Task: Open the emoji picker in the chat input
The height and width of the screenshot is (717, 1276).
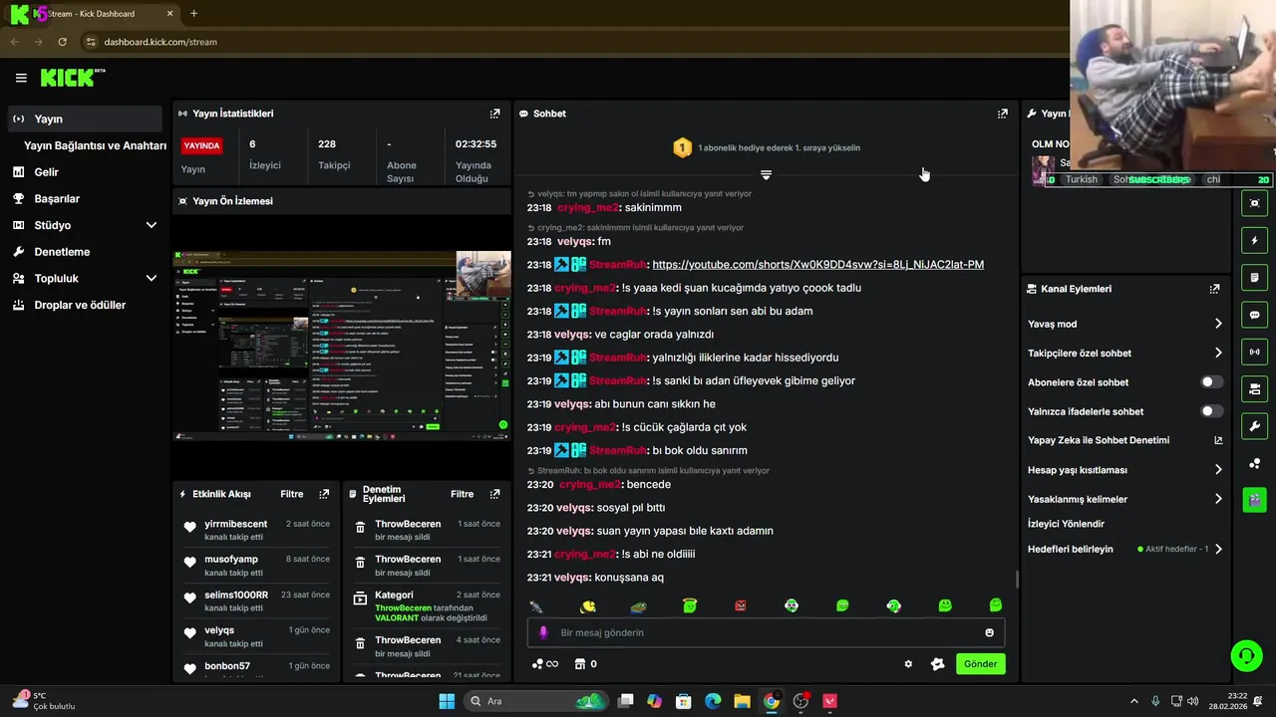Action: (x=989, y=632)
